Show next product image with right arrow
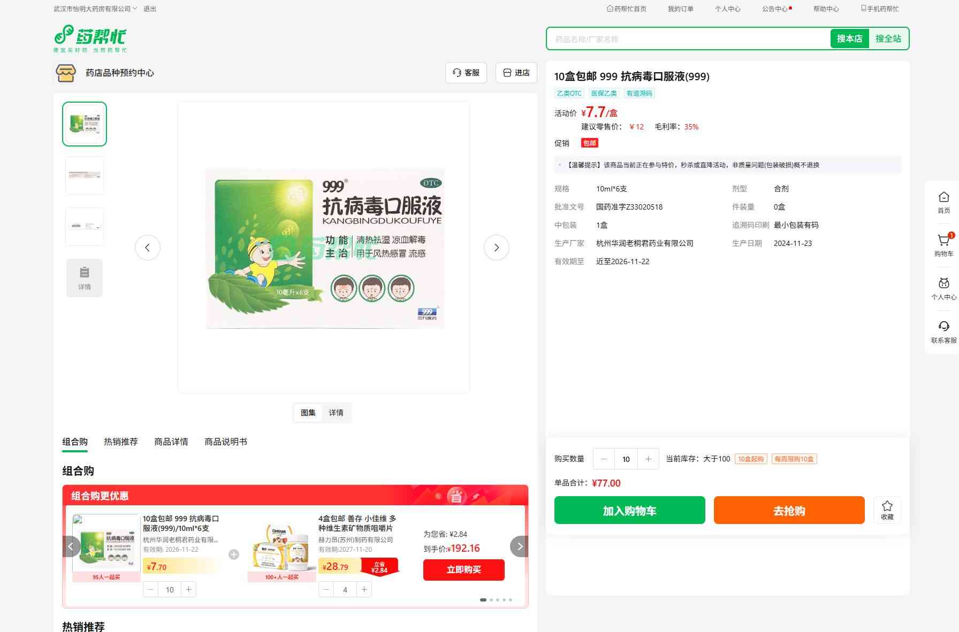 [496, 248]
